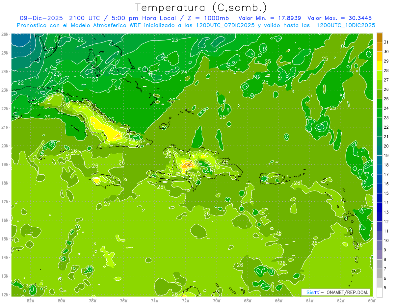395x305 pixels.
Task: Click the '28' label on the color scale
Action: click(x=386, y=70)
